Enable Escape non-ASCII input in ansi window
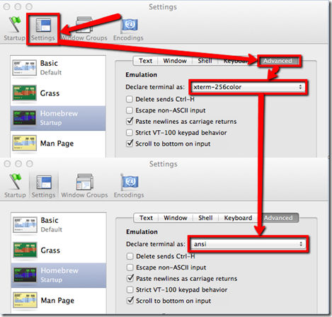The width and height of the screenshot is (332, 317). 130,267
